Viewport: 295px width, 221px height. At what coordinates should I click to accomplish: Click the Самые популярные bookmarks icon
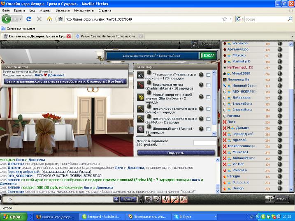3,28
